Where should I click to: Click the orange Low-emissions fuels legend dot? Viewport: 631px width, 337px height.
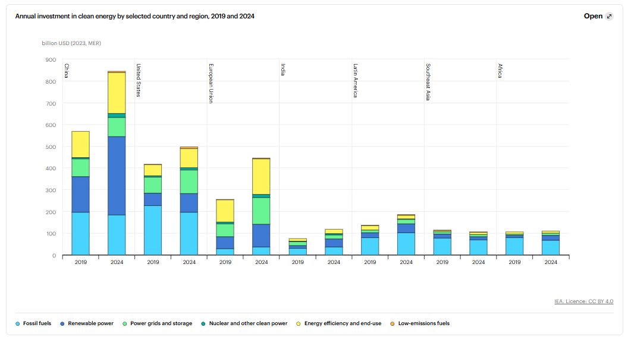click(393, 323)
